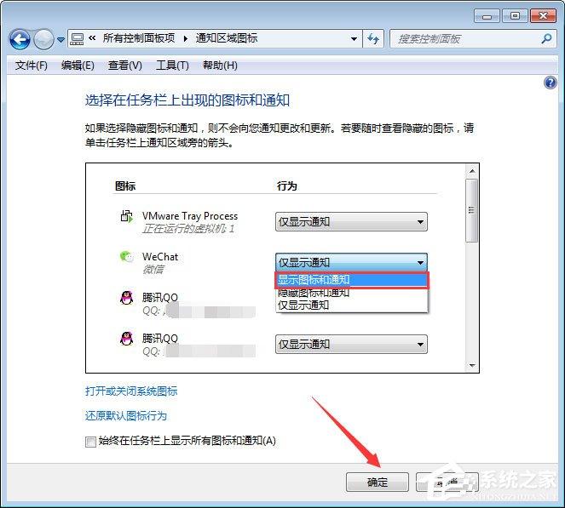Open the second 腾讯QQ behavior dropdown
565x508 pixels.
[351, 345]
